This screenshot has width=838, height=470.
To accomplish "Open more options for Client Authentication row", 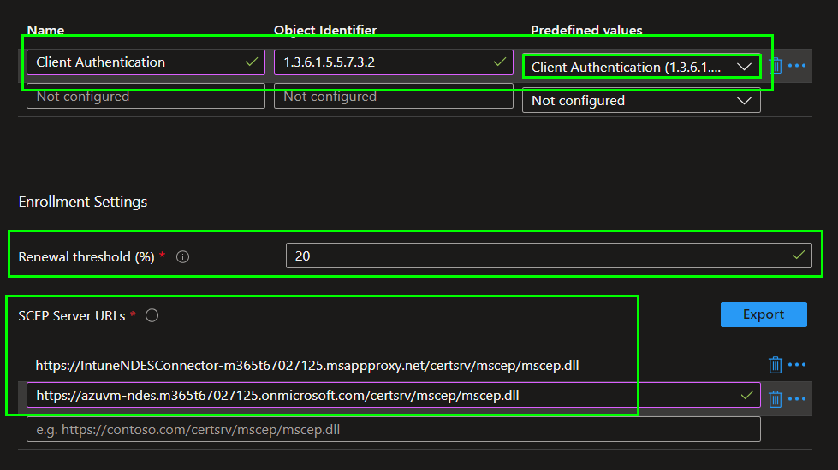I will pos(797,66).
